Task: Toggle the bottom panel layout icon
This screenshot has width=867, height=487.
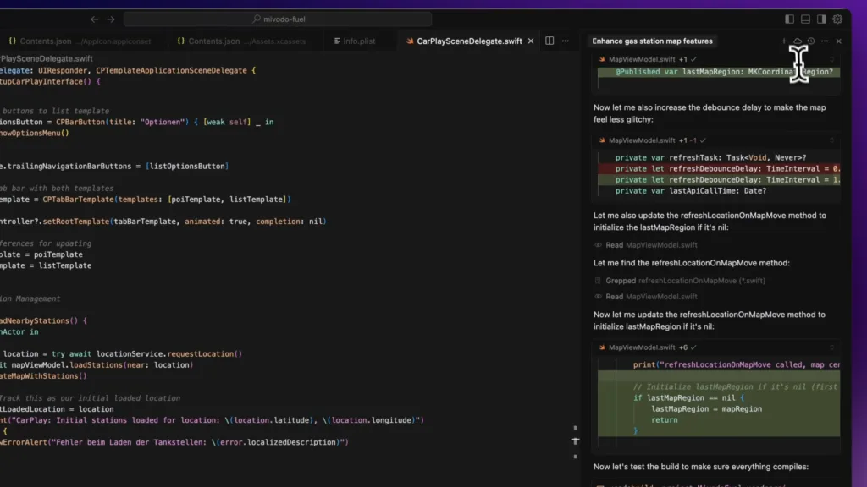Action: click(806, 19)
